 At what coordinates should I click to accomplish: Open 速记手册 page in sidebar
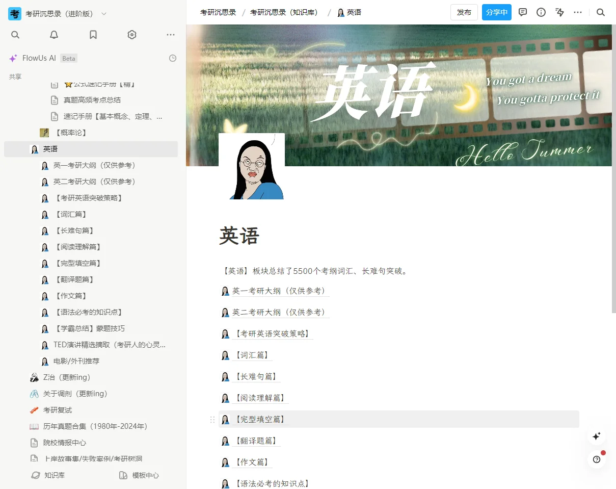tap(113, 116)
